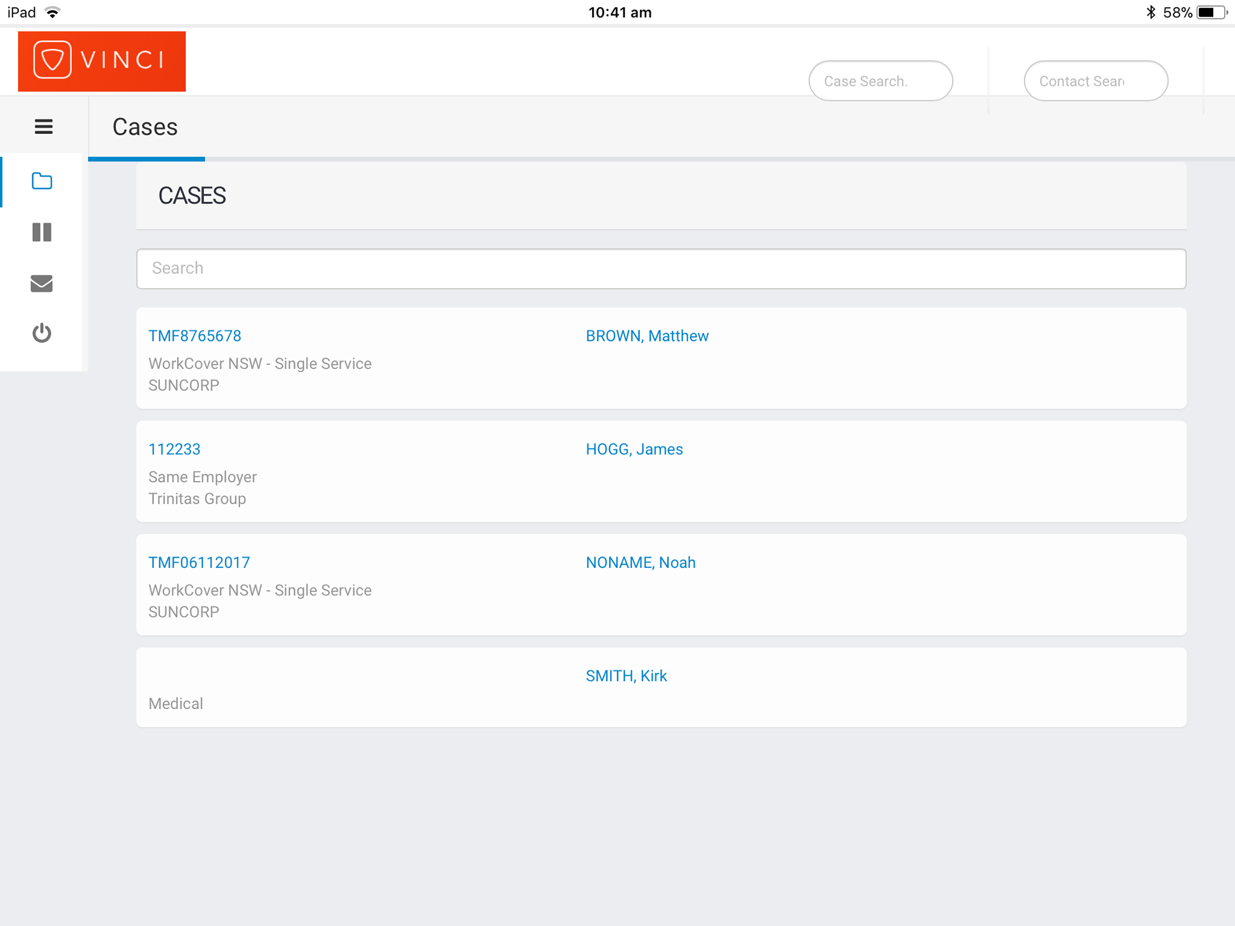Open the envelope messages icon
Viewport: 1235px width, 926px height.
42,283
